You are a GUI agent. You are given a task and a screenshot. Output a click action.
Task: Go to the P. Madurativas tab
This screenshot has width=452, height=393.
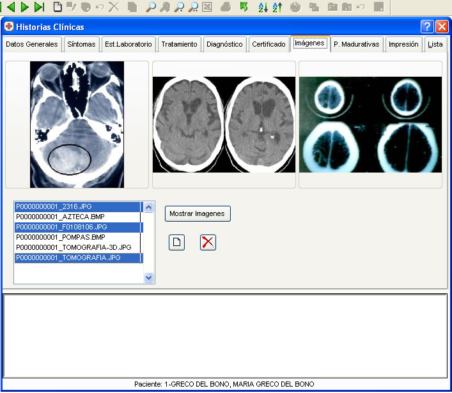pos(357,45)
